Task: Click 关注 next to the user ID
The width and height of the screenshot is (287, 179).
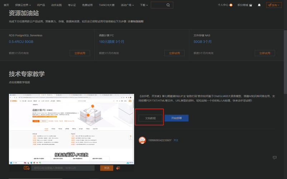Action: click(176, 140)
